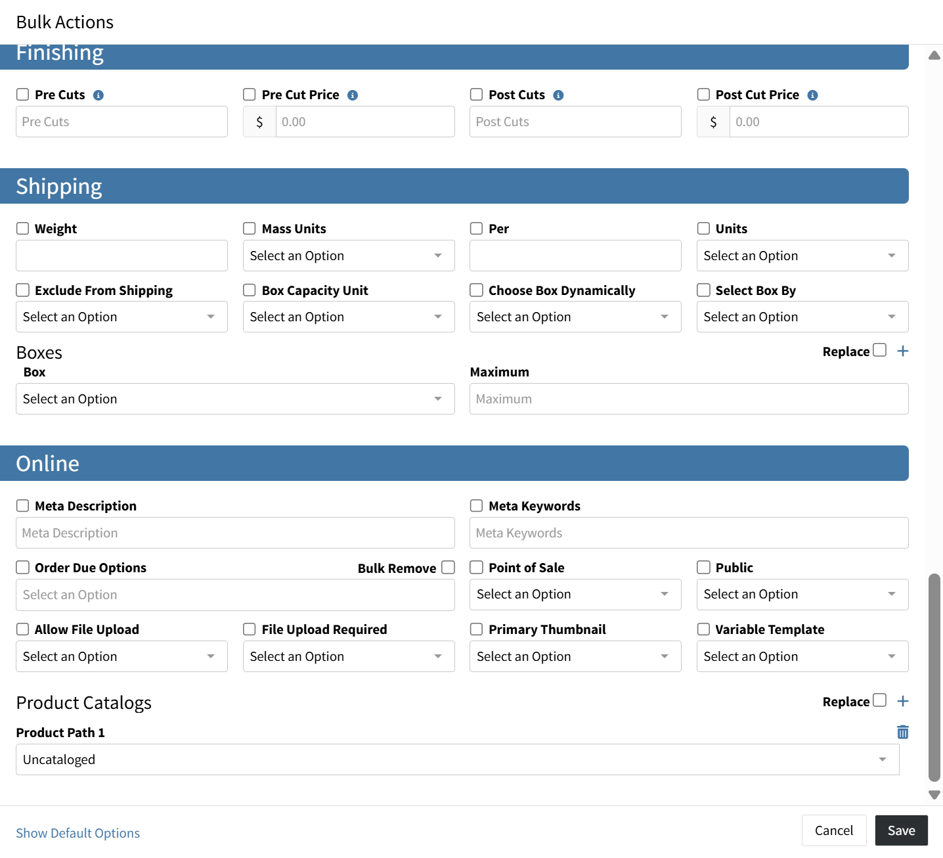943x858 pixels.
Task: Click the scrollbar up arrow
Action: tap(934, 55)
